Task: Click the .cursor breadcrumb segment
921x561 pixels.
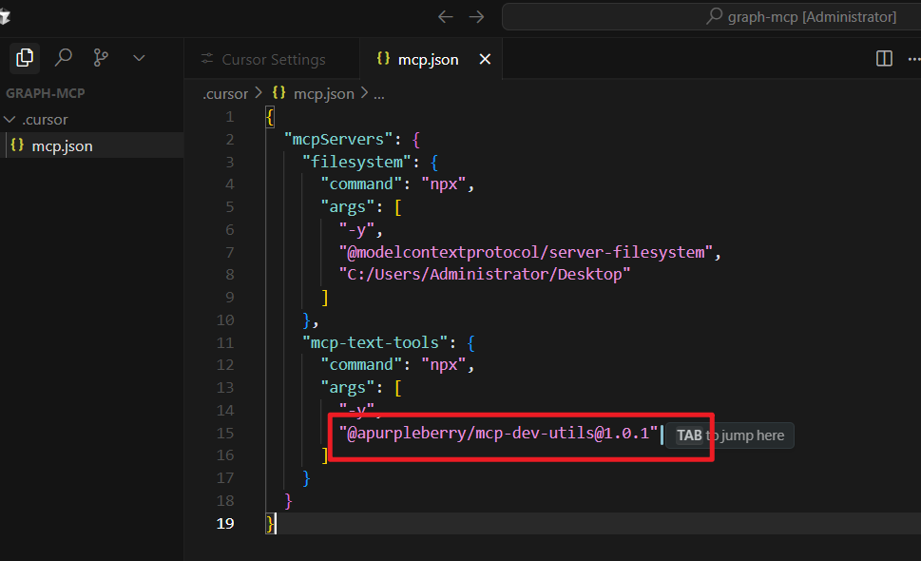Action: click(225, 94)
